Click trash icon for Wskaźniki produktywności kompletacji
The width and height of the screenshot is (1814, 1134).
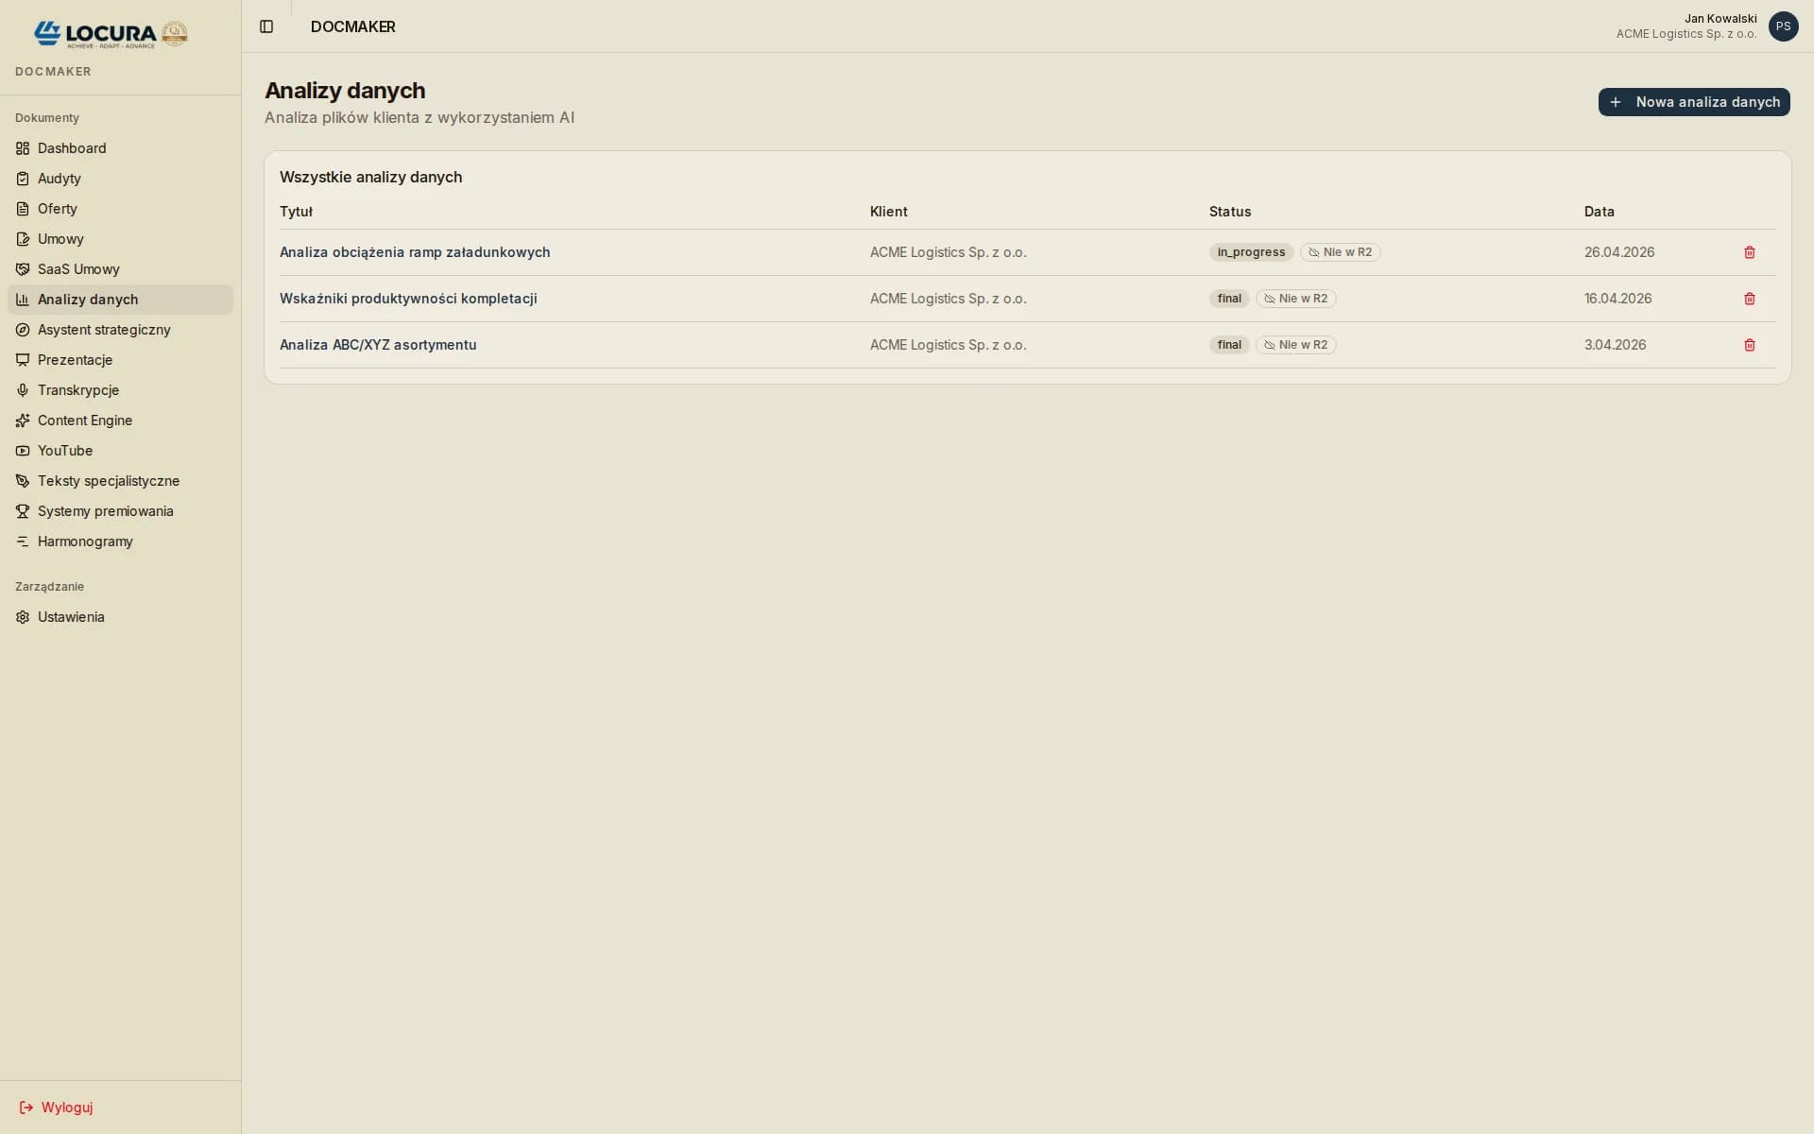click(1749, 299)
